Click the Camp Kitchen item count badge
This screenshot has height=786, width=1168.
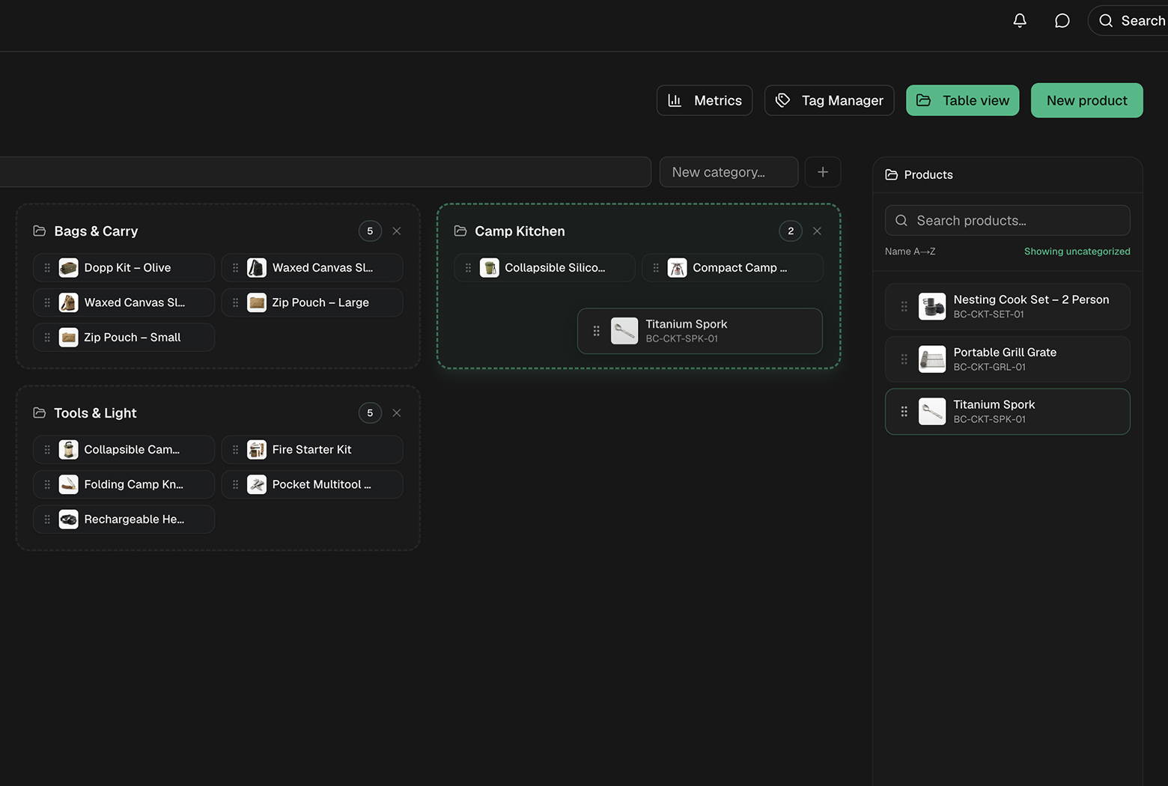point(791,231)
